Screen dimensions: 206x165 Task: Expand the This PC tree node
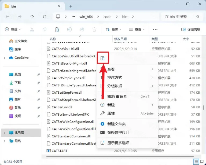click(x=5, y=133)
